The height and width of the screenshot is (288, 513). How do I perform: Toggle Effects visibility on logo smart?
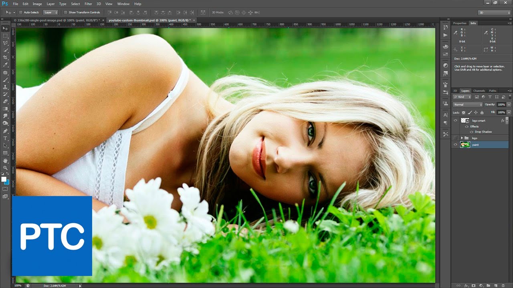click(467, 126)
